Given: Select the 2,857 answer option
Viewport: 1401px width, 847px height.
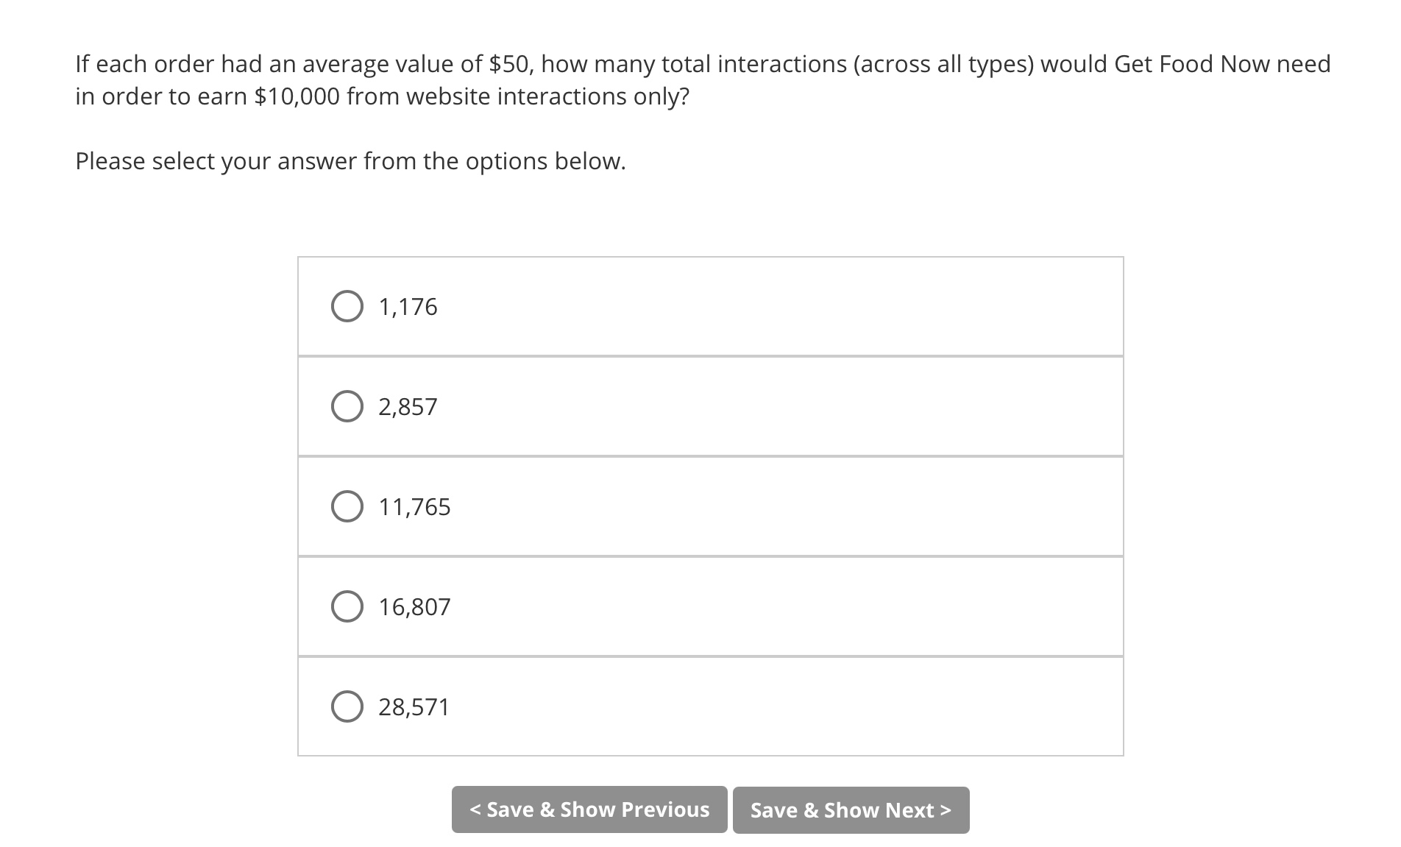Looking at the screenshot, I should coord(347,405).
